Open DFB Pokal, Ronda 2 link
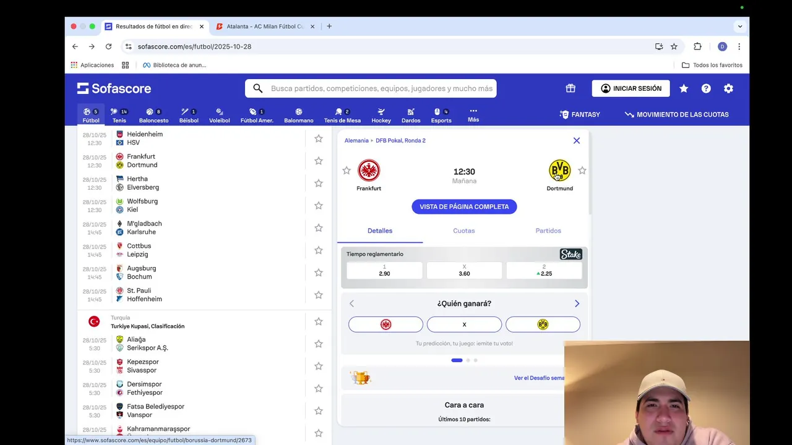The image size is (792, 445). 400,140
